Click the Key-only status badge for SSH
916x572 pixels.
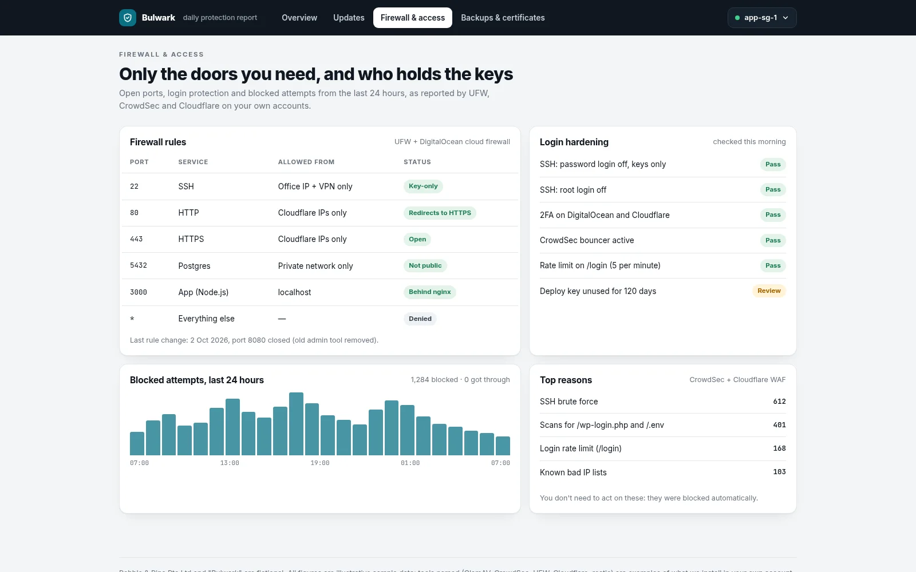tap(423, 186)
